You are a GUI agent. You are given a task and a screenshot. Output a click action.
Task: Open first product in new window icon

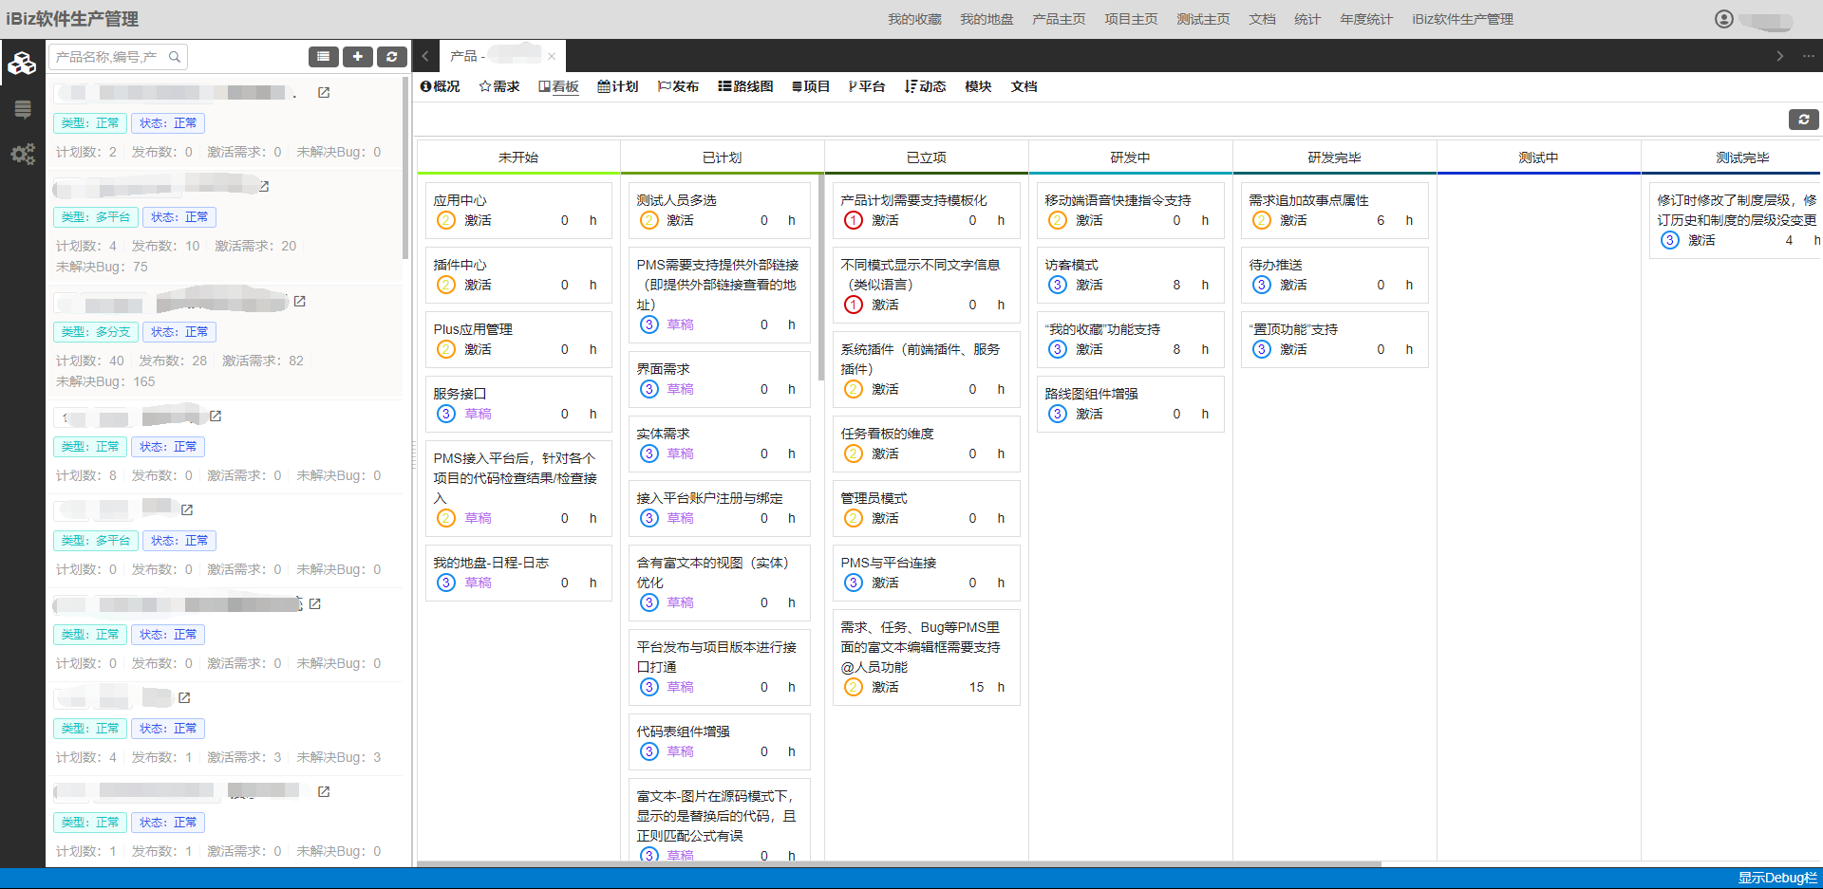(x=324, y=93)
